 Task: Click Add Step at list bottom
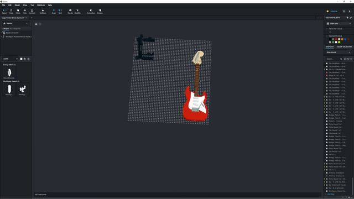[331, 194]
